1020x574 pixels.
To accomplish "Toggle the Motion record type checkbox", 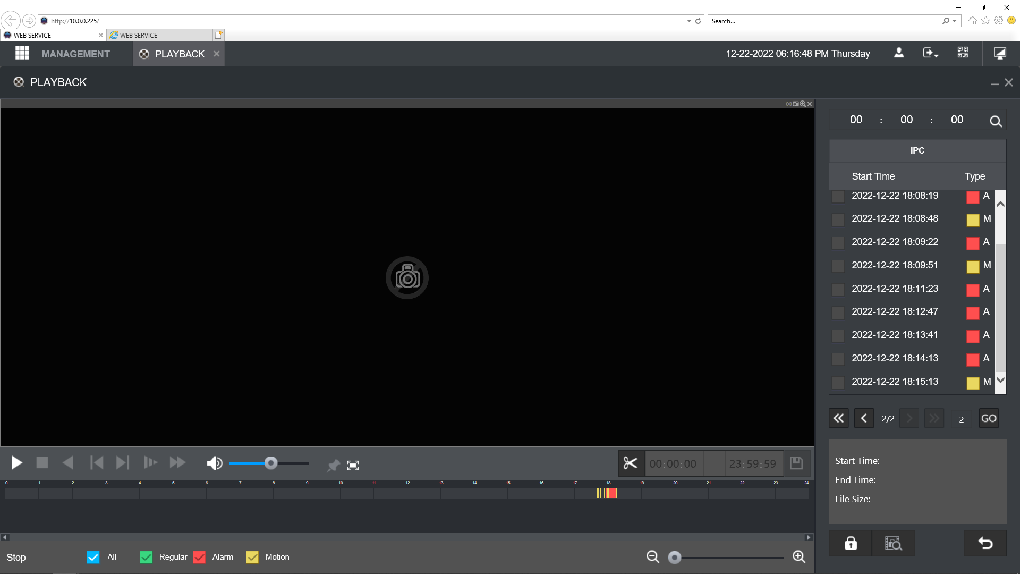I will (x=252, y=557).
